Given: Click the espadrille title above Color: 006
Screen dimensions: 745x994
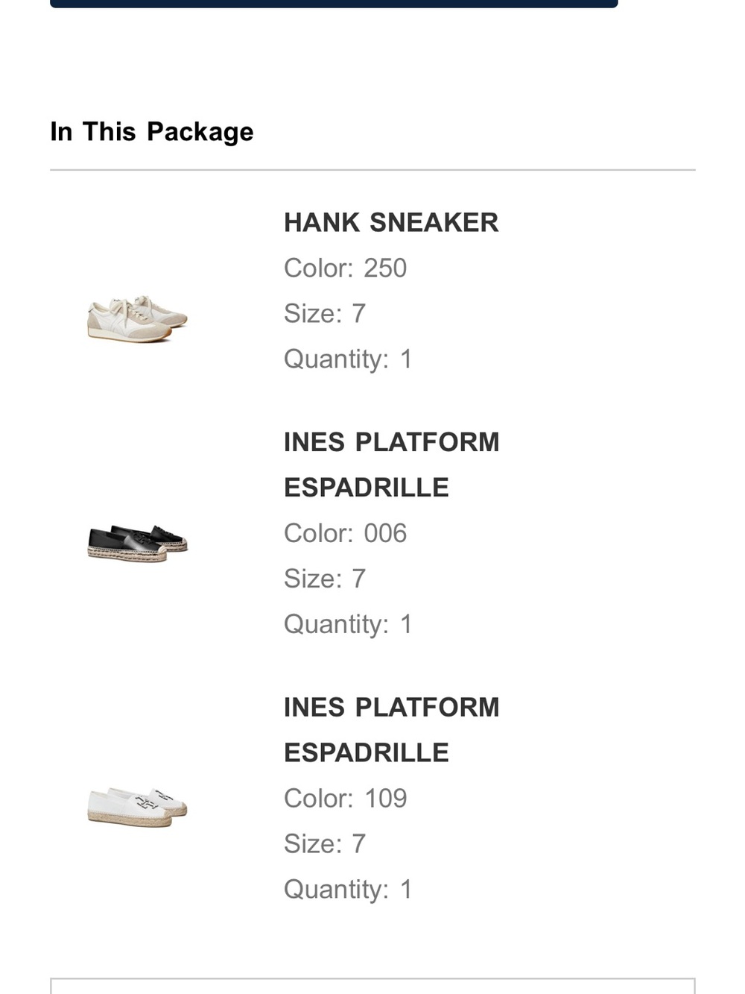Looking at the screenshot, I should (x=391, y=465).
